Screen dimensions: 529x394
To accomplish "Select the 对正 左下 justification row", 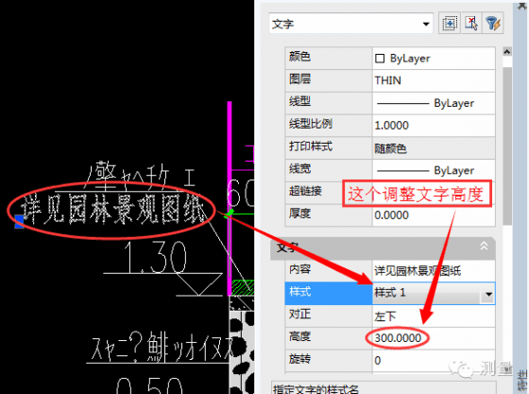I will 390,316.
